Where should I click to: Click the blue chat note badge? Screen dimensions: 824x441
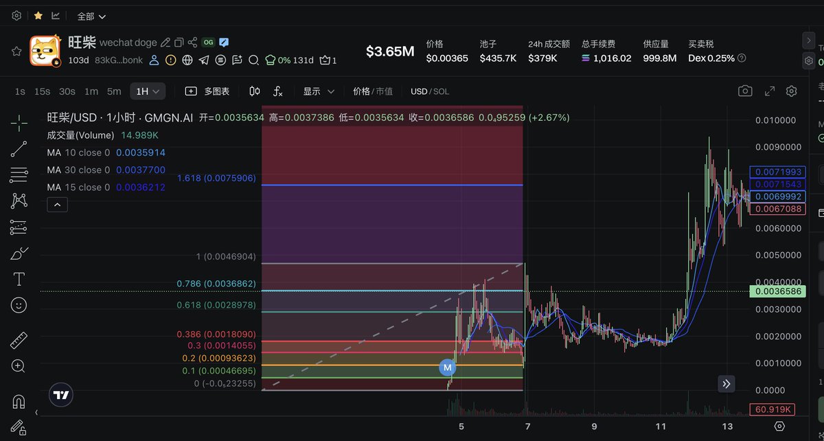coord(224,43)
